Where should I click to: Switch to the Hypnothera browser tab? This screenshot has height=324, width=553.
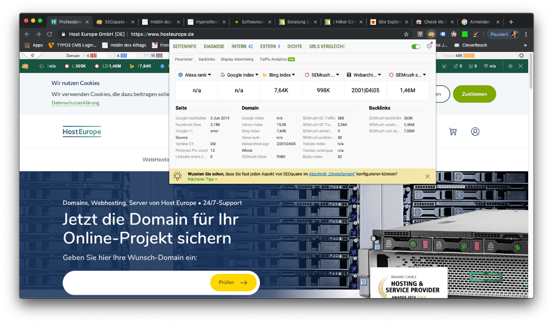coord(207,22)
